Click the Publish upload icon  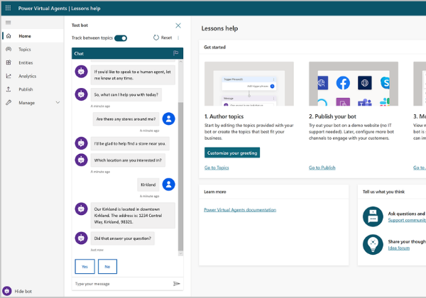(9, 89)
